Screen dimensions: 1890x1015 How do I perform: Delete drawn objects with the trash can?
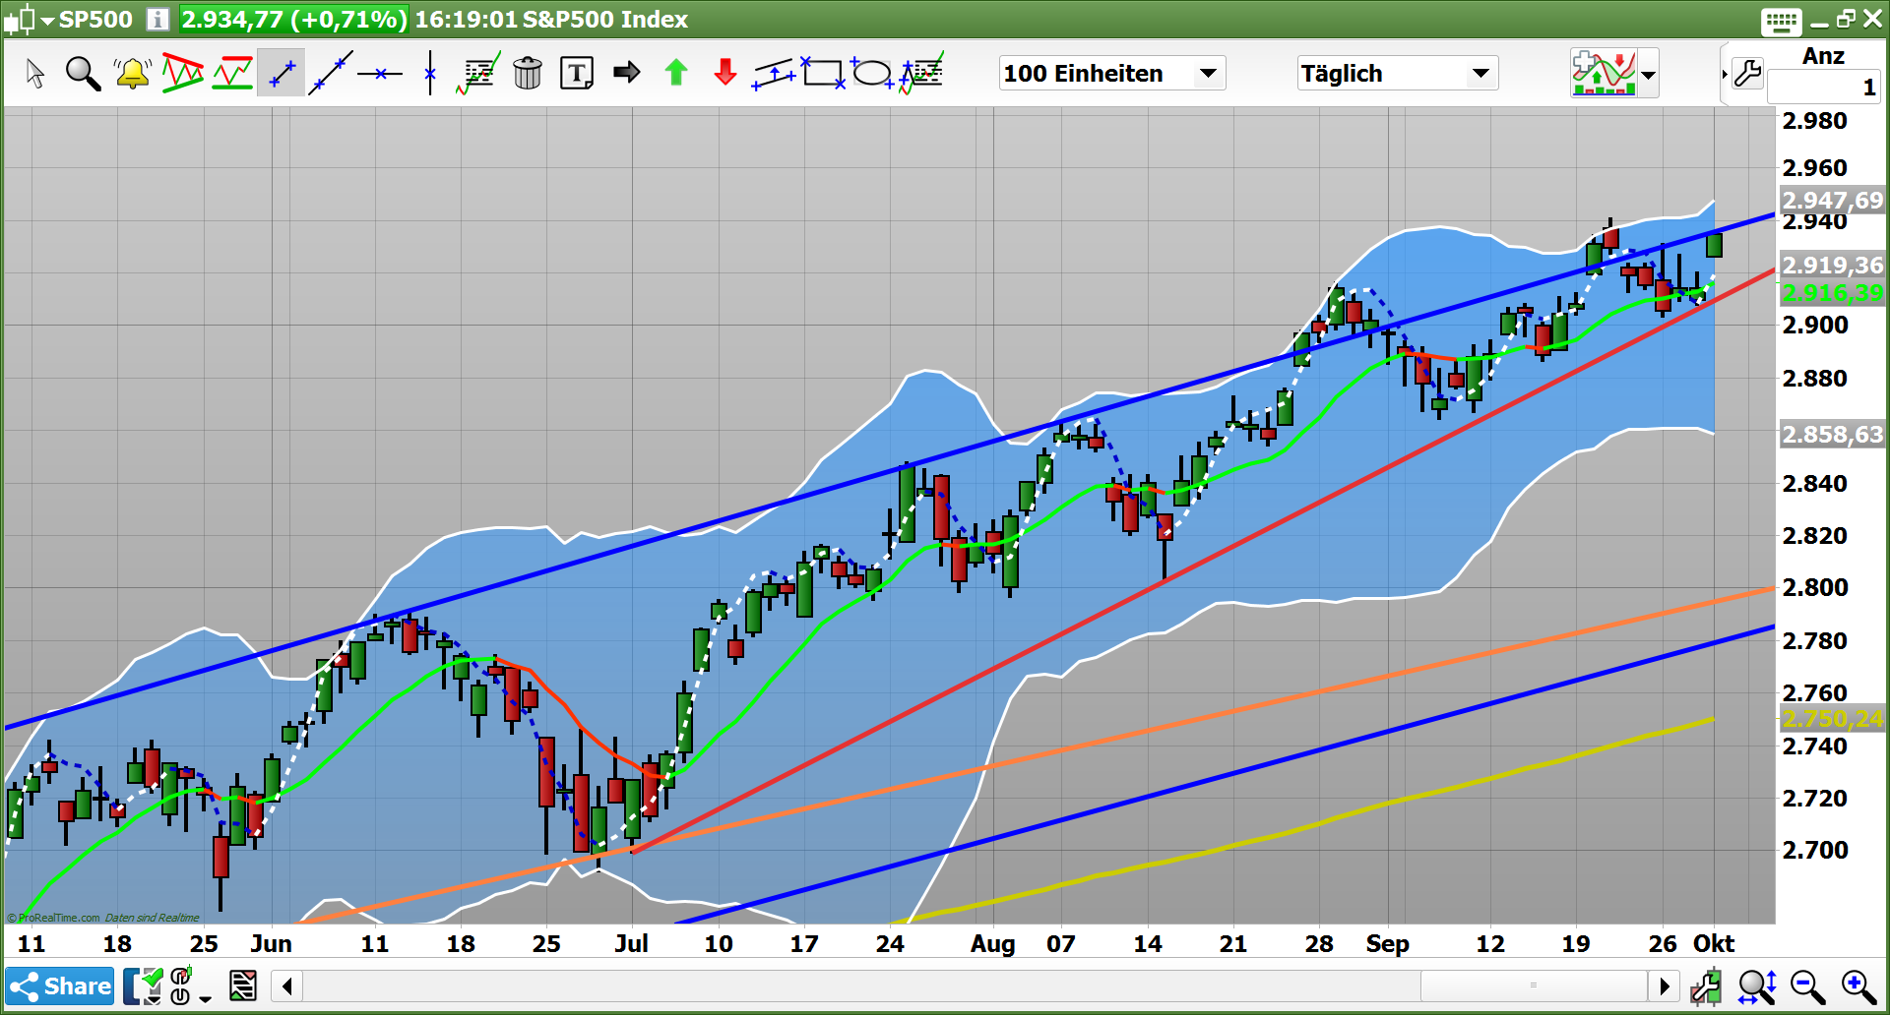tap(528, 73)
